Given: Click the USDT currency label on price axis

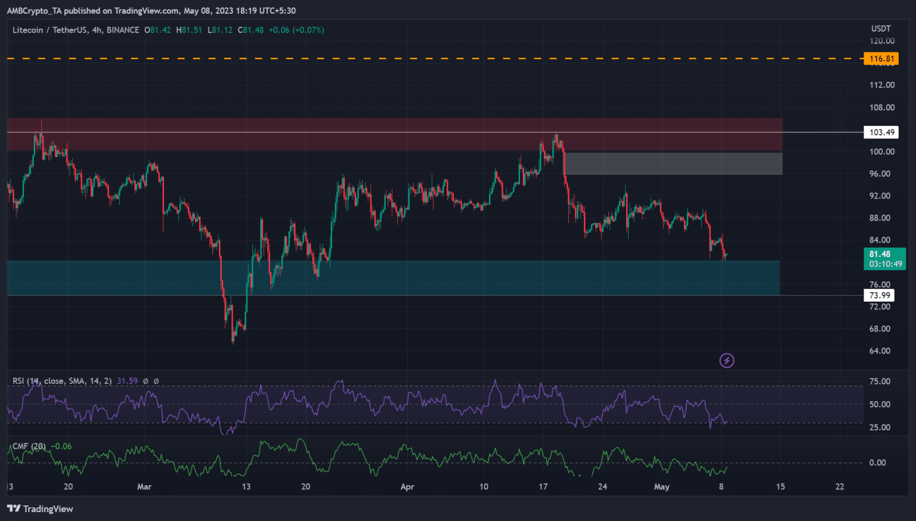Looking at the screenshot, I should (881, 29).
